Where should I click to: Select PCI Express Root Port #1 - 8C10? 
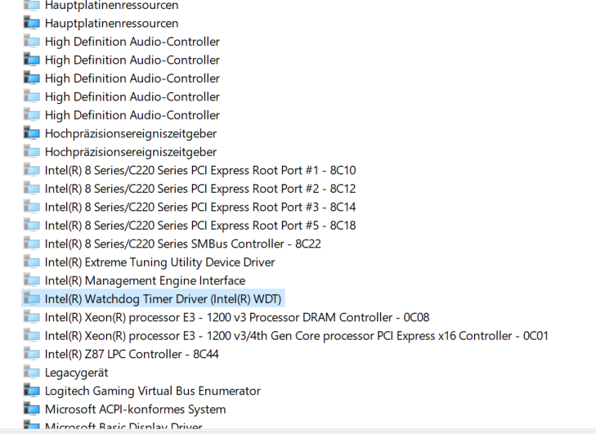pos(200,170)
